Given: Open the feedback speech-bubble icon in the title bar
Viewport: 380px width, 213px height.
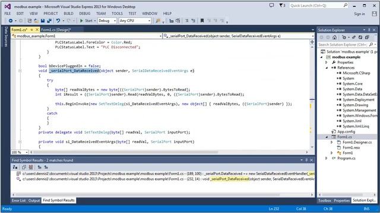Looking at the screenshot, I should [x=272, y=5].
